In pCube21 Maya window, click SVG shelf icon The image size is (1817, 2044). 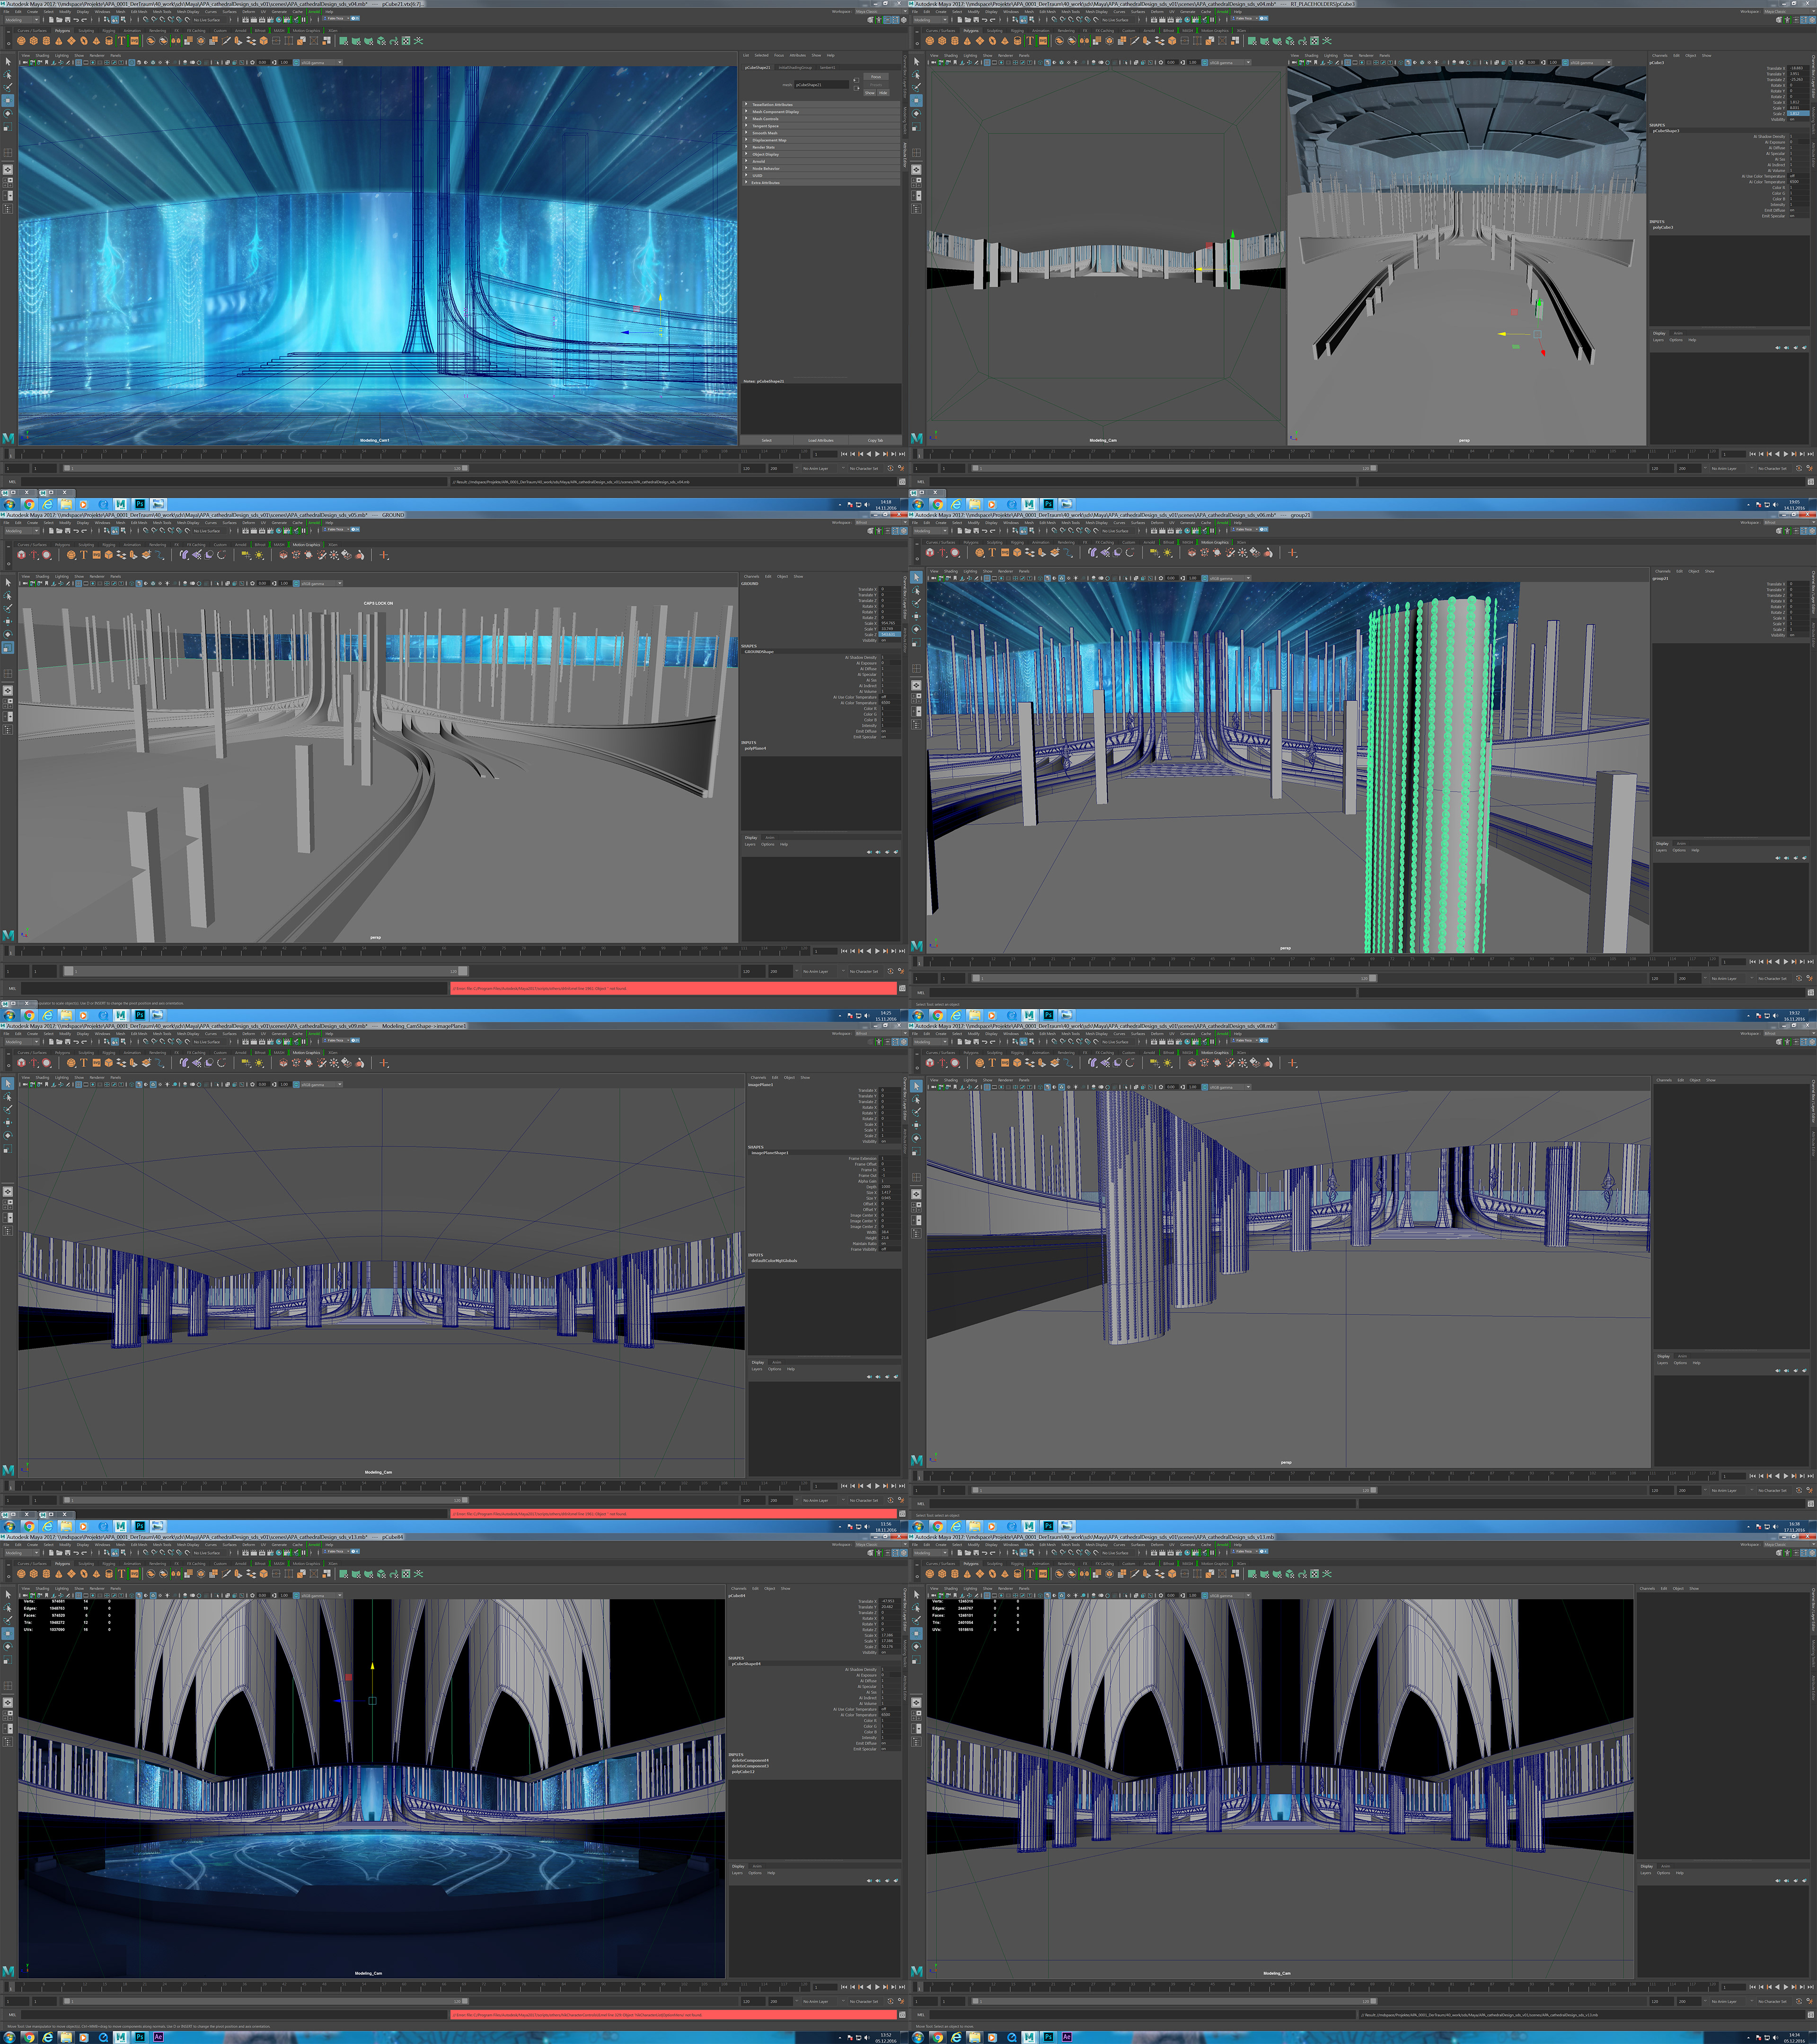pyautogui.click(x=134, y=41)
